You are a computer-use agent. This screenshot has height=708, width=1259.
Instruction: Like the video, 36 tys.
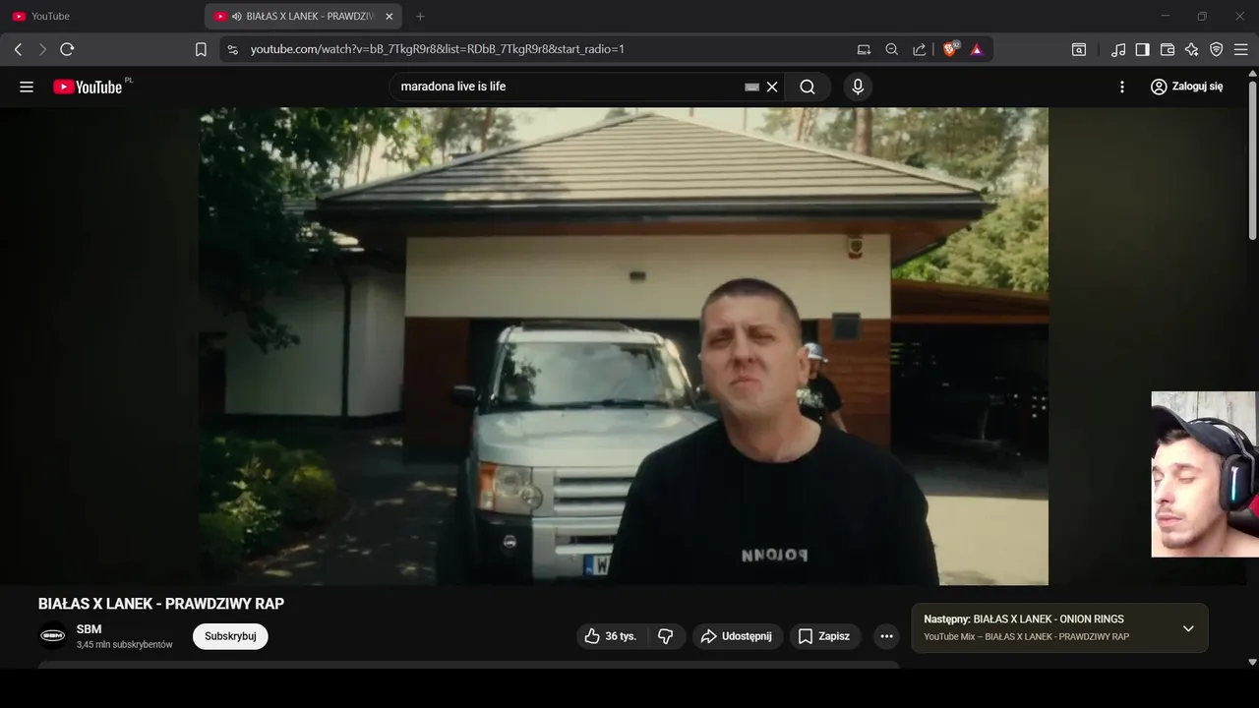coord(611,636)
